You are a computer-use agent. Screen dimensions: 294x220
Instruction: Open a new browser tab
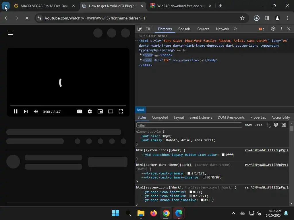coord(220,6)
